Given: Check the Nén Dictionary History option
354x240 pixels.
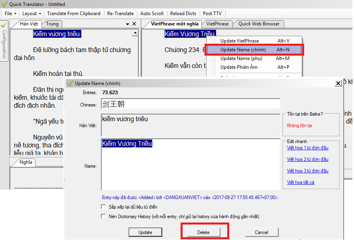Looking at the screenshot, I should point(104,217).
